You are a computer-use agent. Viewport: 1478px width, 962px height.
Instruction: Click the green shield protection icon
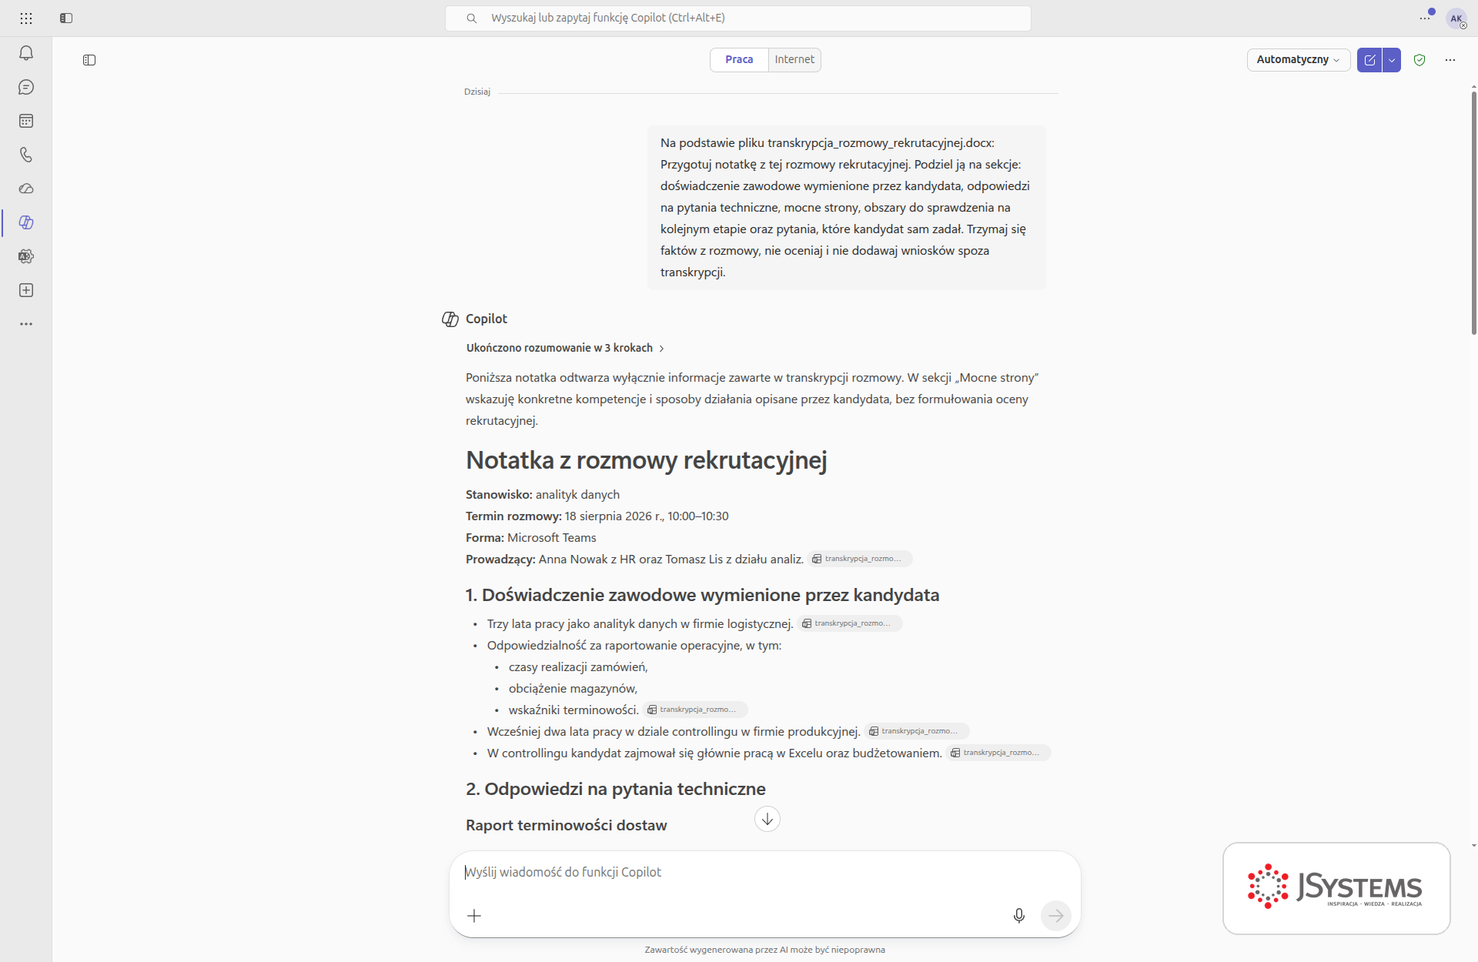tap(1419, 60)
